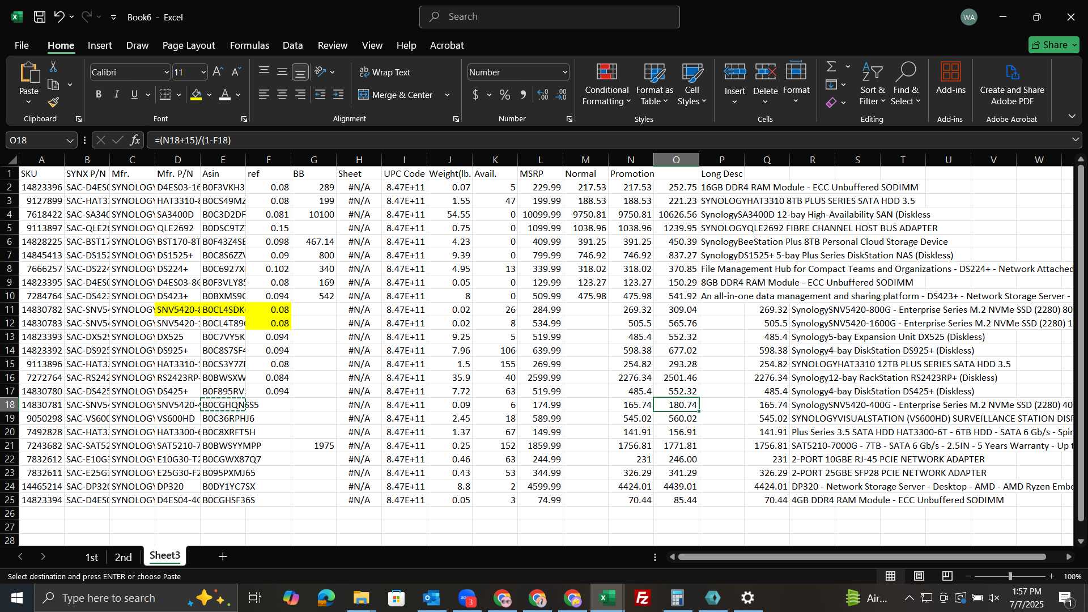Image resolution: width=1088 pixels, height=612 pixels.
Task: Apply Percent Style icon
Action: click(504, 95)
